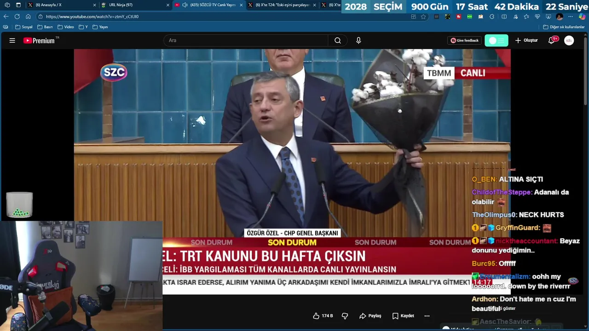Click the YouTube search magnifier button
The image size is (589, 331).
pos(338,40)
